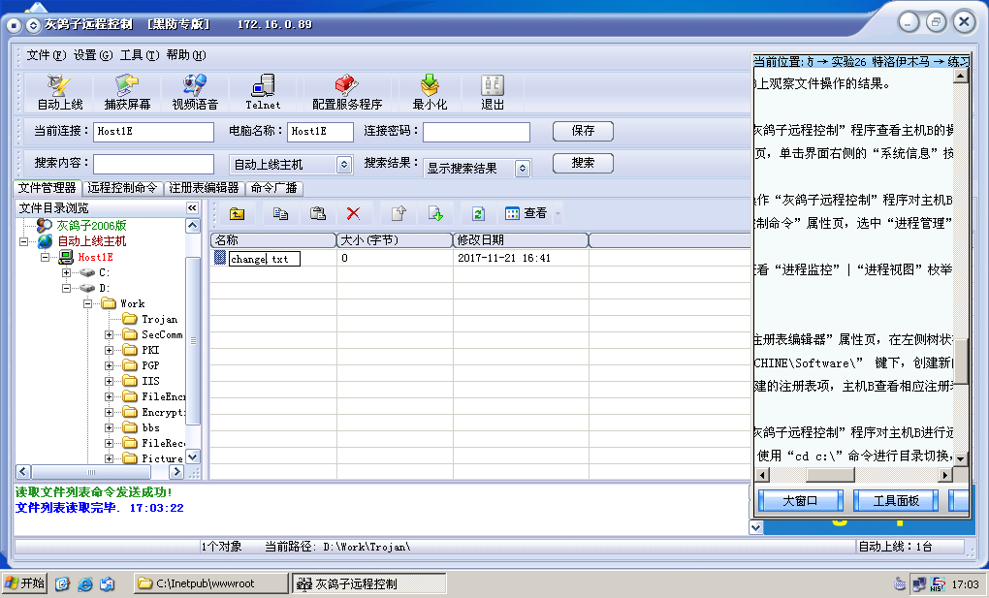Click the tree panel's horizontal scroll right arrow

pyautogui.click(x=176, y=472)
